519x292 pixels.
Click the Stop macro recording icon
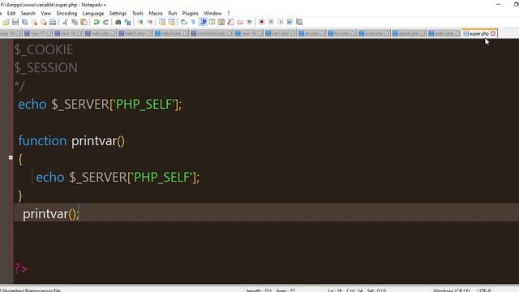click(x=271, y=22)
